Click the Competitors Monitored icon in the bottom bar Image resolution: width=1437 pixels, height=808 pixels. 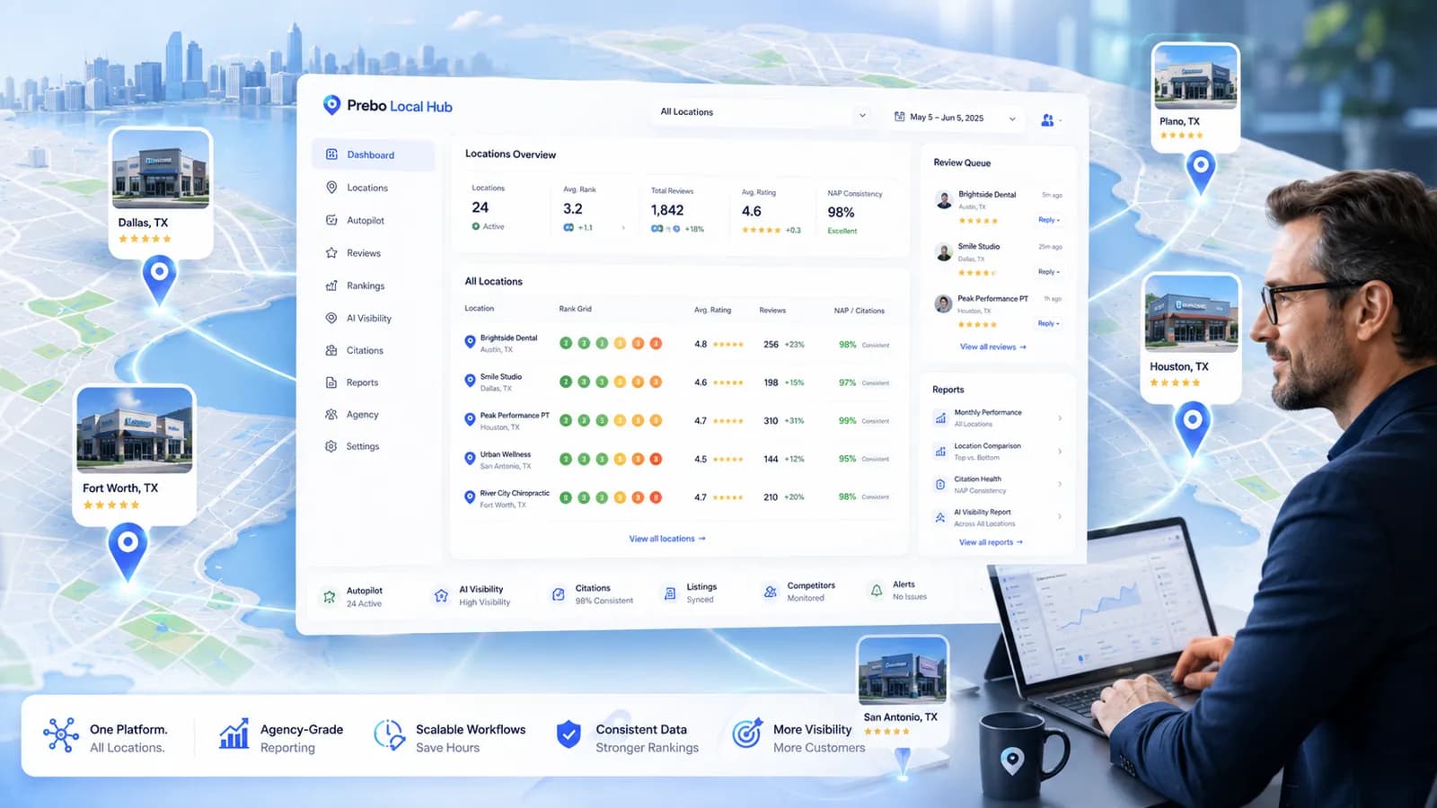[771, 592]
